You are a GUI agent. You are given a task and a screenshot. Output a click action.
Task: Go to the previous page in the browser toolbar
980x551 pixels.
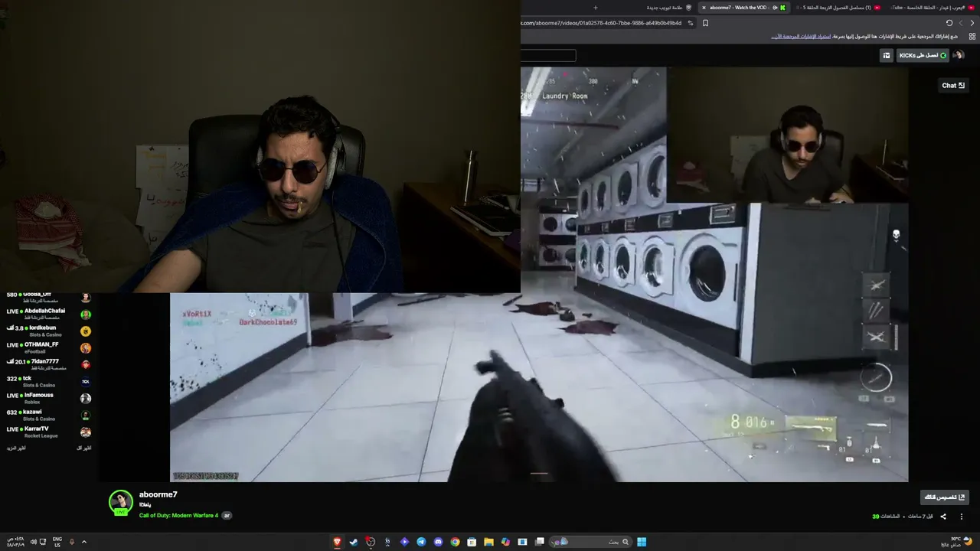click(x=972, y=23)
